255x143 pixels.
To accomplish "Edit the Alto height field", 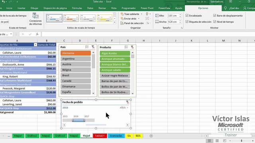I will click(173, 15).
